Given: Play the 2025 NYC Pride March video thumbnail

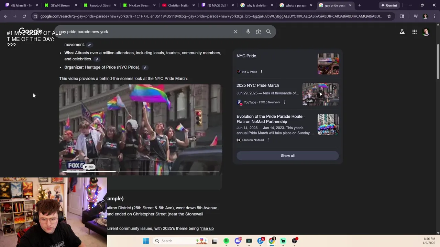Looking at the screenshot, I should tap(320, 94).
